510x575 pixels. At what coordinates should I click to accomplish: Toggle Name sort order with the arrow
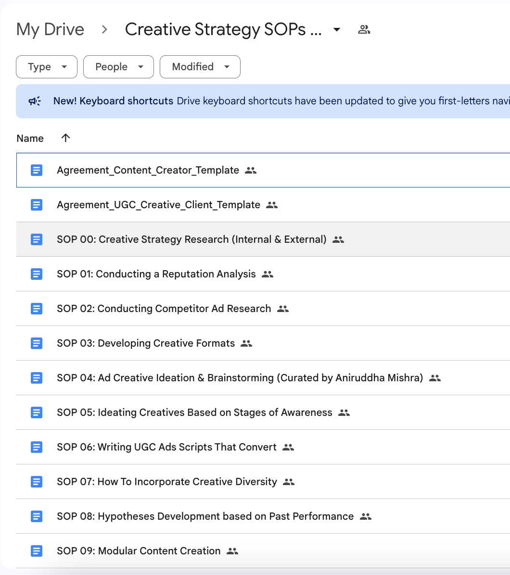tap(65, 138)
